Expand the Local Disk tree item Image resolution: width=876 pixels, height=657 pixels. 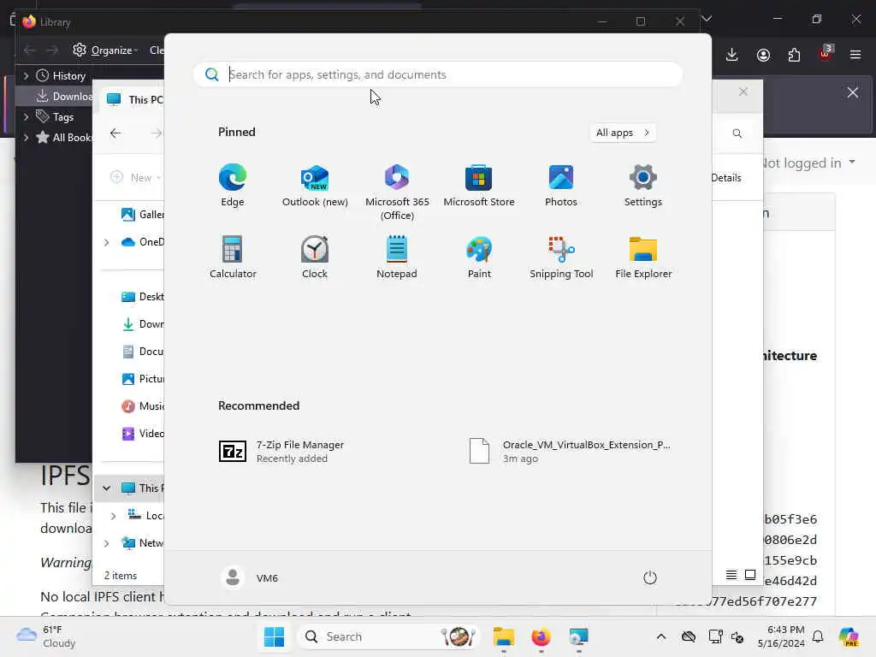point(113,516)
